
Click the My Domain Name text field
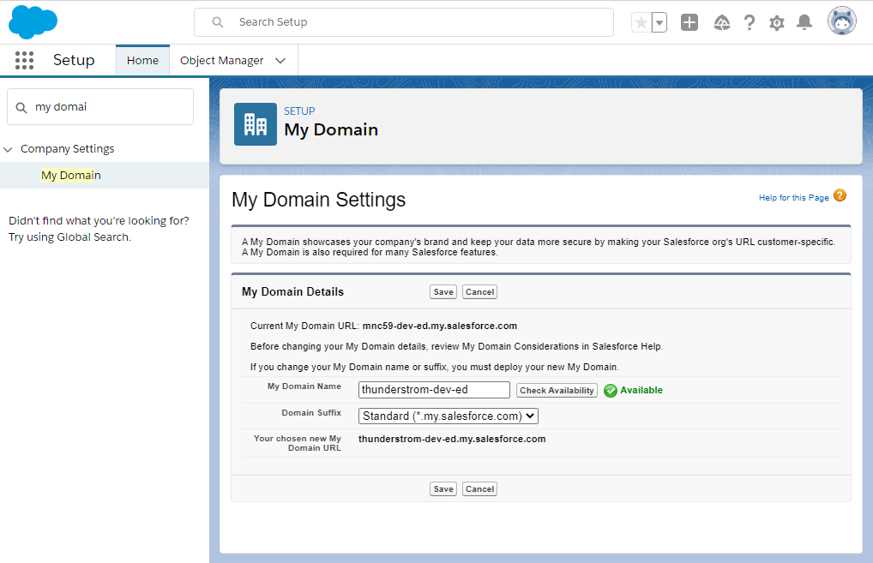434,390
